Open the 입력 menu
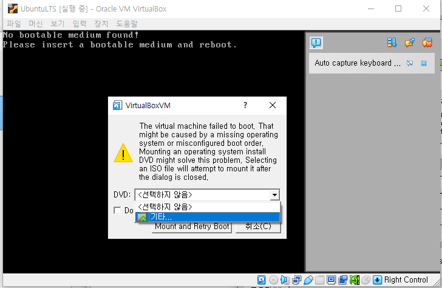 tap(80, 24)
